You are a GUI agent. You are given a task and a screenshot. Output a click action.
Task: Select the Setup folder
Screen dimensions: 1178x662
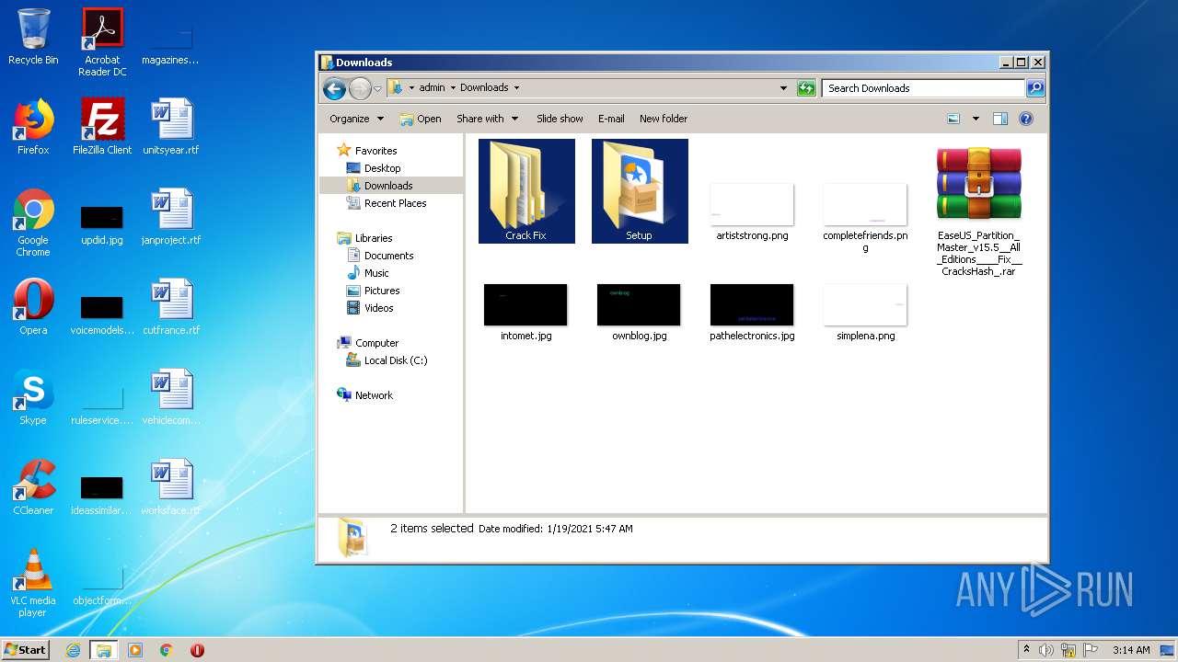[x=640, y=191]
